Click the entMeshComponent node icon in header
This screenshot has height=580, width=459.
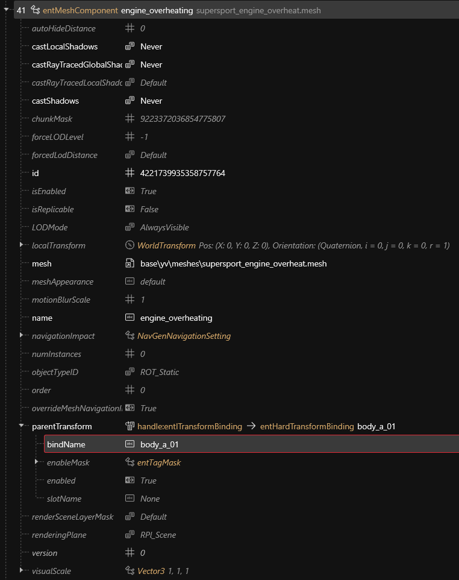35,10
